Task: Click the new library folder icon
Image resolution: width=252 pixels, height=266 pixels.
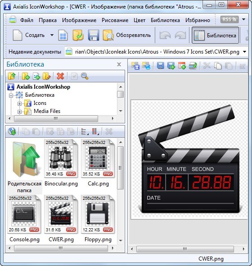Action: [x=26, y=76]
